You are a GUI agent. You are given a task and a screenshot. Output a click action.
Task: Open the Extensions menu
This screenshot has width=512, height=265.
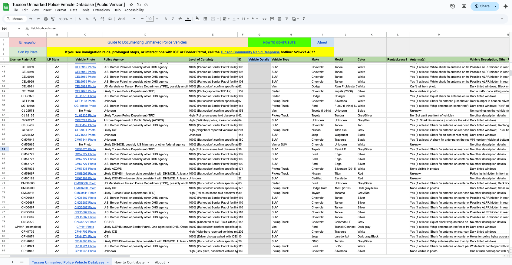click(101, 10)
